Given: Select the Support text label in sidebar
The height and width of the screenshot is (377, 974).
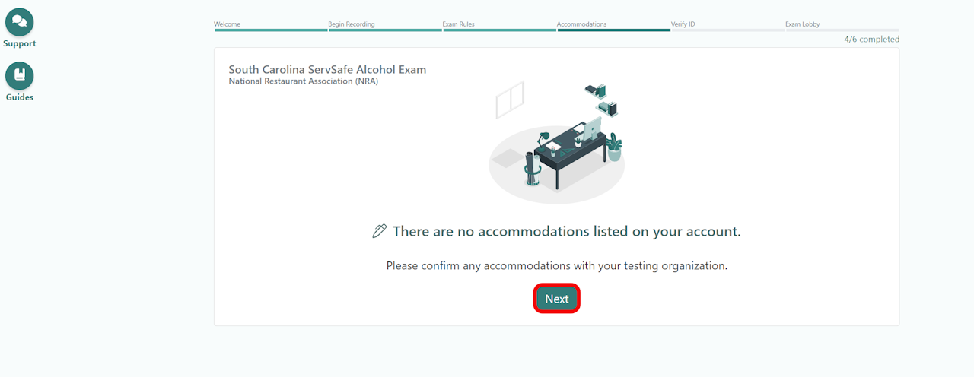Looking at the screenshot, I should coord(19,44).
